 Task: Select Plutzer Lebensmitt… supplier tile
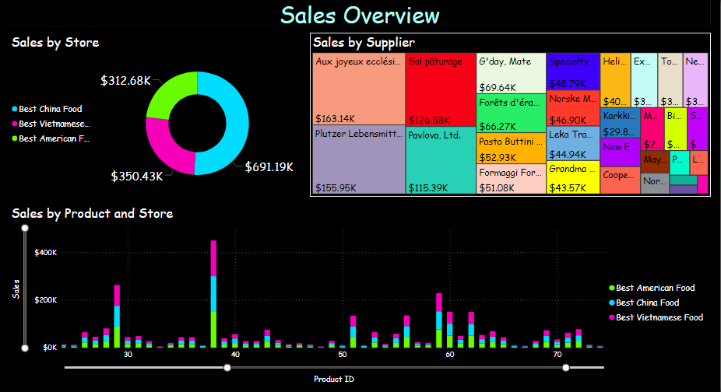358,159
